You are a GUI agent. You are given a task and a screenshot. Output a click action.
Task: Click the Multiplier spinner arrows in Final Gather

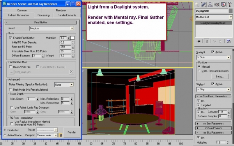pyautogui.click(x=68, y=38)
